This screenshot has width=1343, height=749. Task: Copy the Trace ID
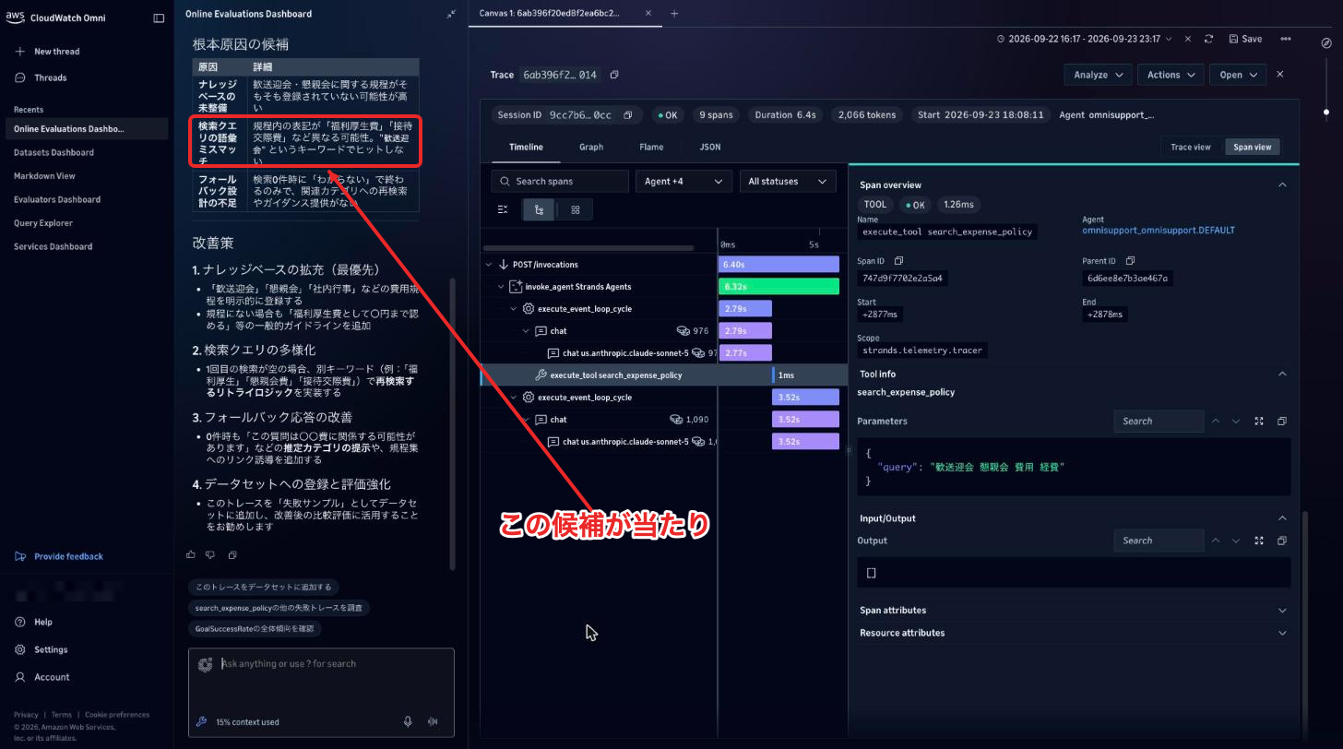coord(614,75)
